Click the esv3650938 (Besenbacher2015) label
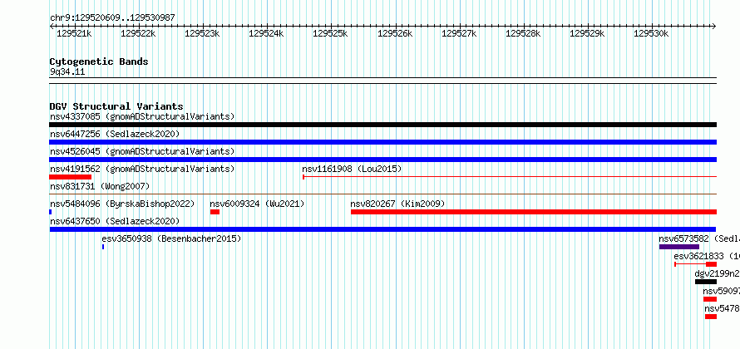The image size is (740, 349). coord(171,238)
